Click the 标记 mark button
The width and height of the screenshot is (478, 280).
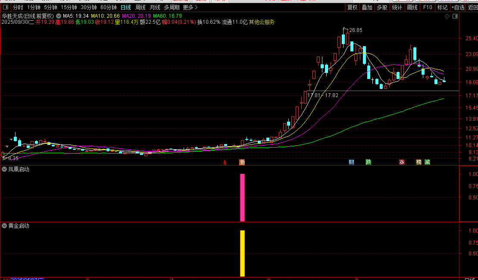pyautogui.click(x=442, y=7)
